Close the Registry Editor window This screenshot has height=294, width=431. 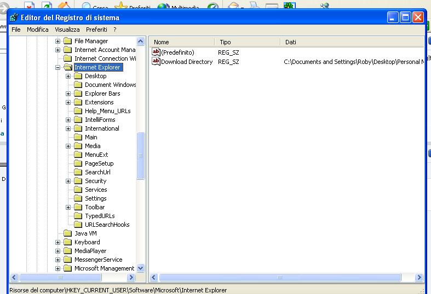click(x=418, y=17)
